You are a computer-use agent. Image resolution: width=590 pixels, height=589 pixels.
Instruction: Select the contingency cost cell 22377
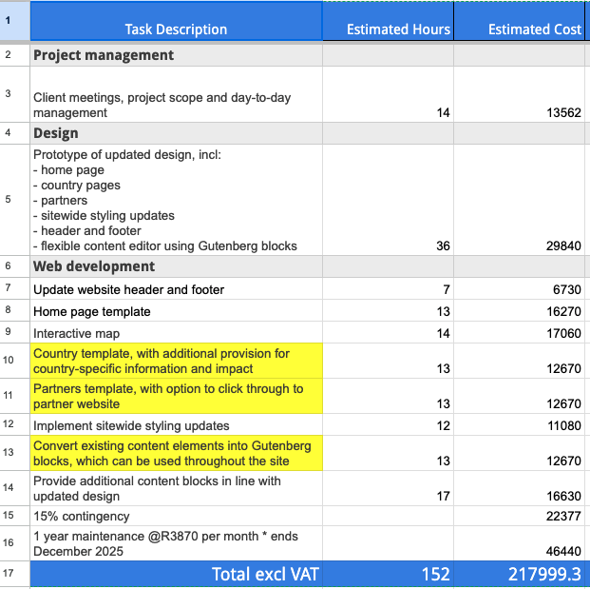pyautogui.click(x=519, y=516)
